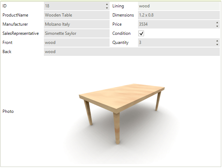The height and width of the screenshot is (168, 223).
Task: Click the Condition label
Action: click(x=121, y=33)
